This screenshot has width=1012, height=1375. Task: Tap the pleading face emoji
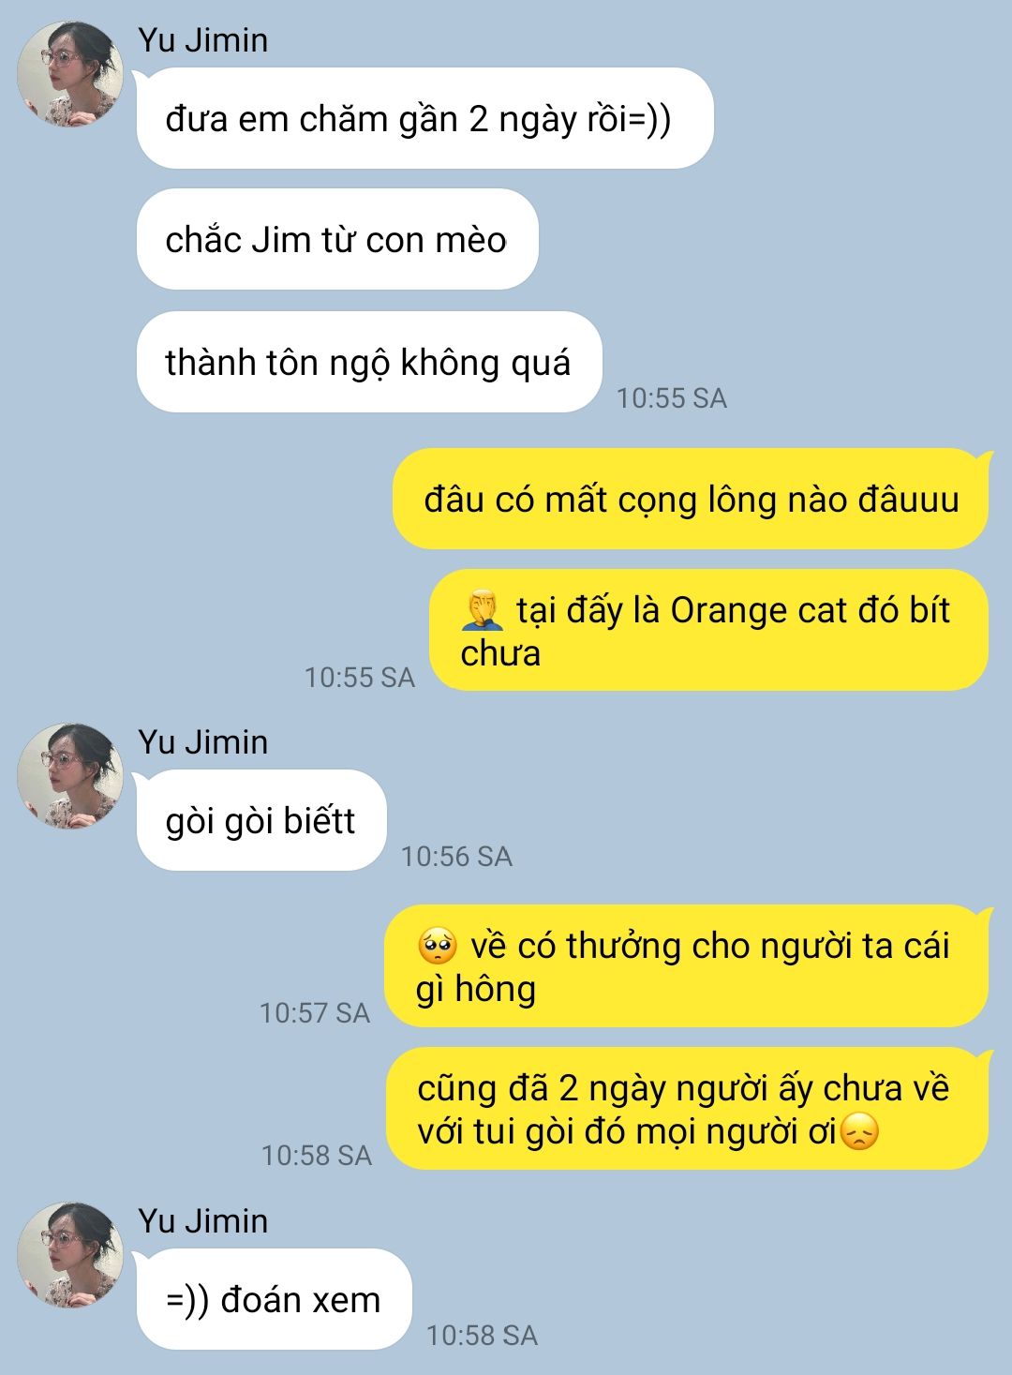[x=438, y=947]
